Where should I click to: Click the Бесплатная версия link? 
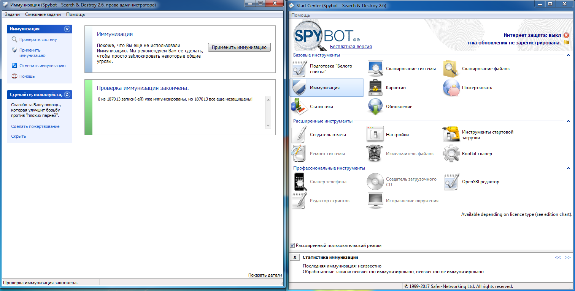tap(351, 46)
